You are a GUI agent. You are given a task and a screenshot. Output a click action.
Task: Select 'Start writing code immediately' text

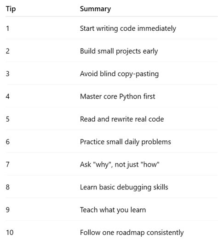point(128,28)
